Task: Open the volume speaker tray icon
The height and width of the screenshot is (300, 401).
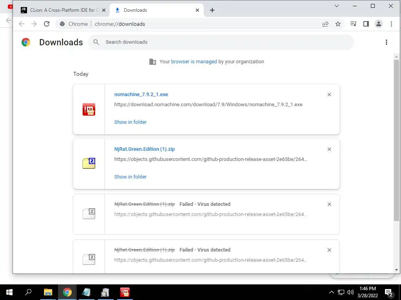Action: 350,292
